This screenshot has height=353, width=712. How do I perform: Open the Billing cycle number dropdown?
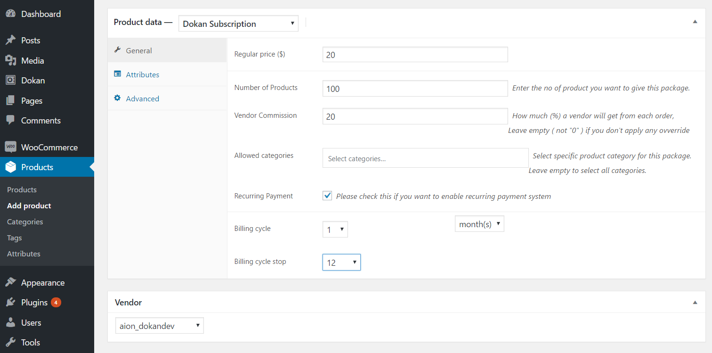tap(335, 230)
